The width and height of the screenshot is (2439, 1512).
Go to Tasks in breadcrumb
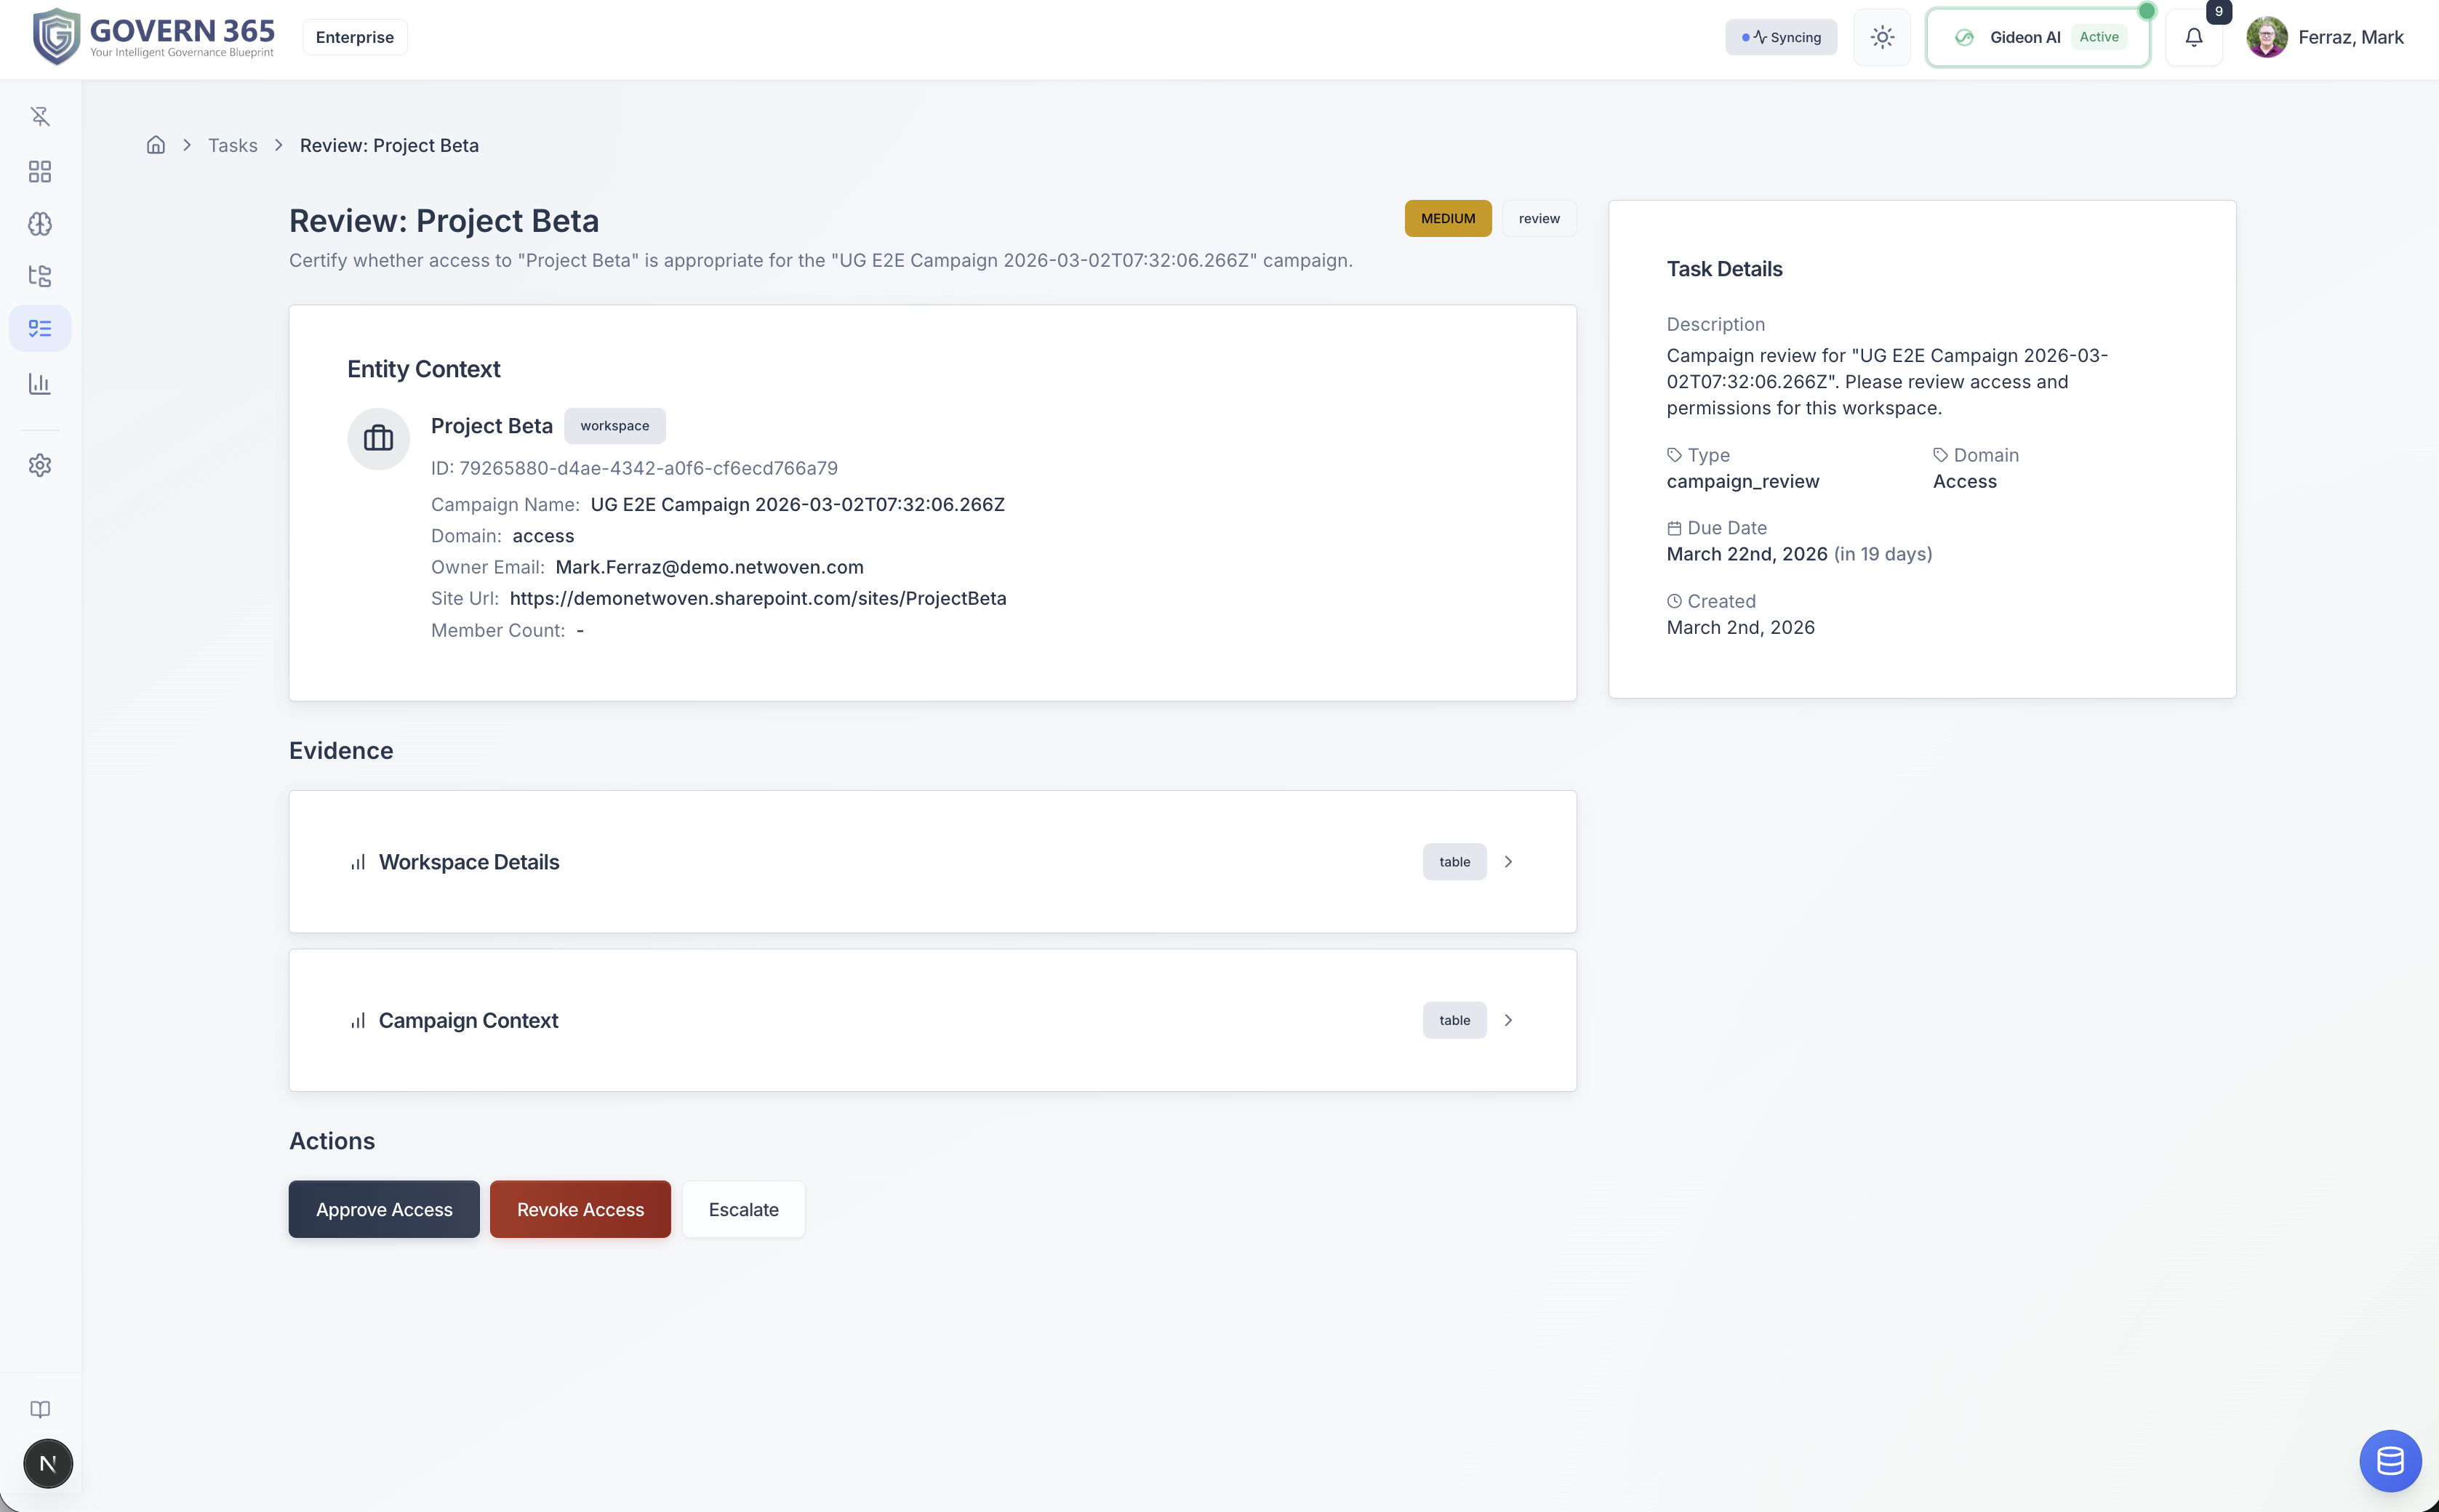click(x=232, y=146)
